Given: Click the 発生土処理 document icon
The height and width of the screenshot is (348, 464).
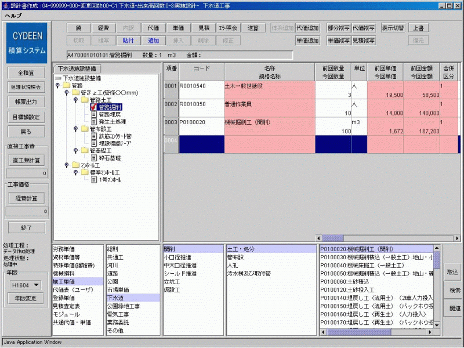Looking at the screenshot, I should point(94,122).
